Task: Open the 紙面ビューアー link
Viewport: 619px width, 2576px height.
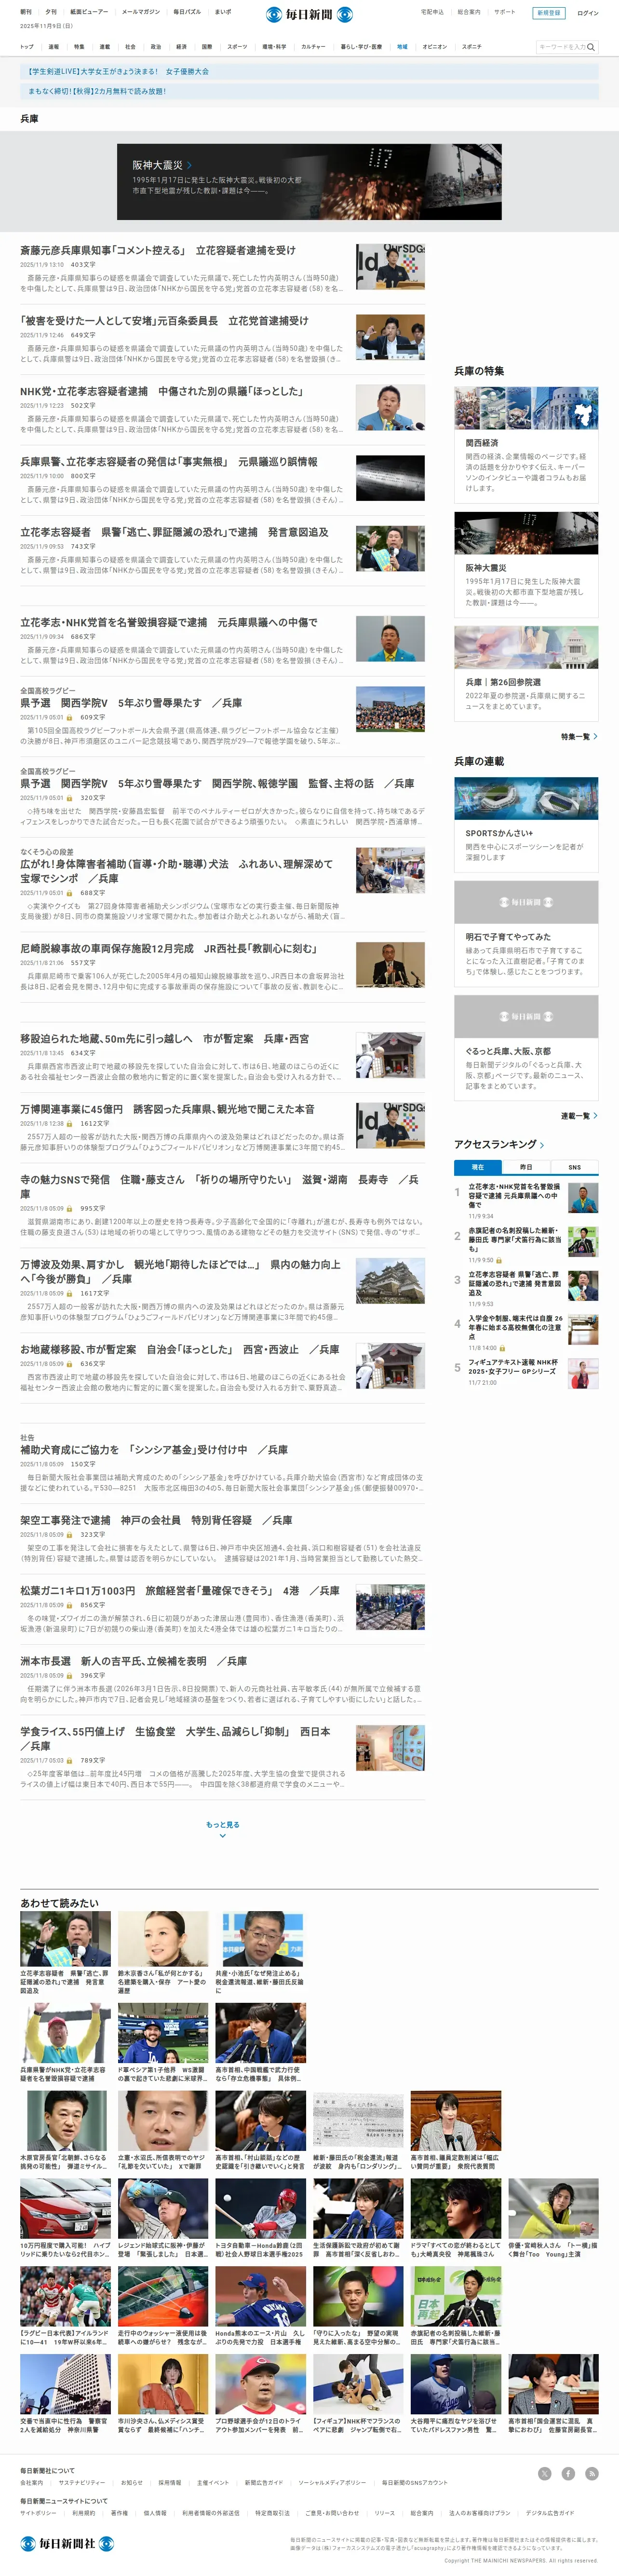Action: click(89, 12)
